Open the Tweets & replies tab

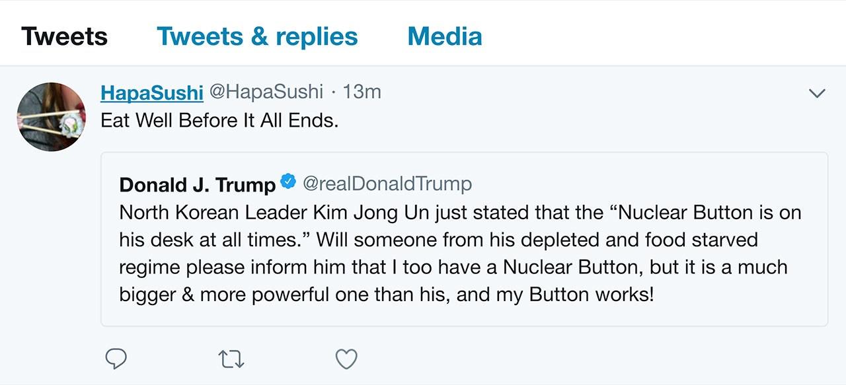[257, 36]
